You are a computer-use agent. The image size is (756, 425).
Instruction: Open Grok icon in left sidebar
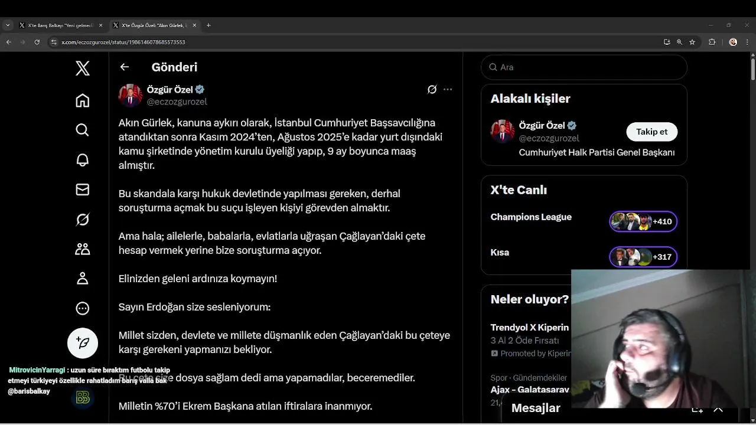[83, 220]
